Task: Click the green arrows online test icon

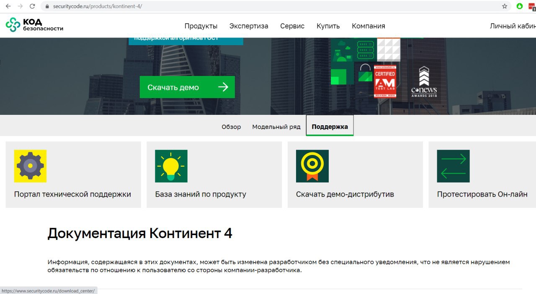Action: pos(454,166)
